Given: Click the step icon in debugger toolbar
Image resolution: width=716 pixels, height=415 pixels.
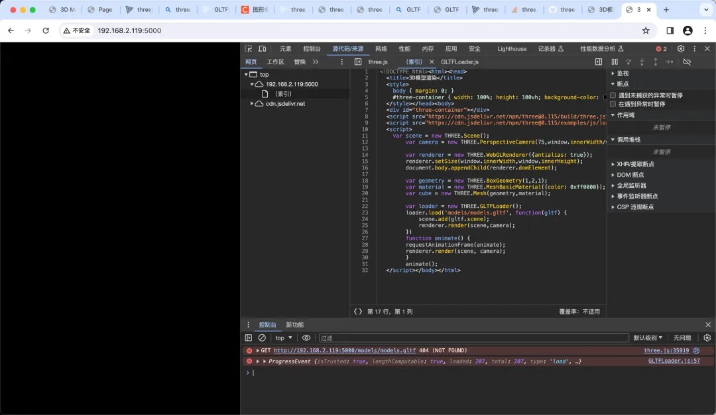Looking at the screenshot, I should (x=669, y=62).
